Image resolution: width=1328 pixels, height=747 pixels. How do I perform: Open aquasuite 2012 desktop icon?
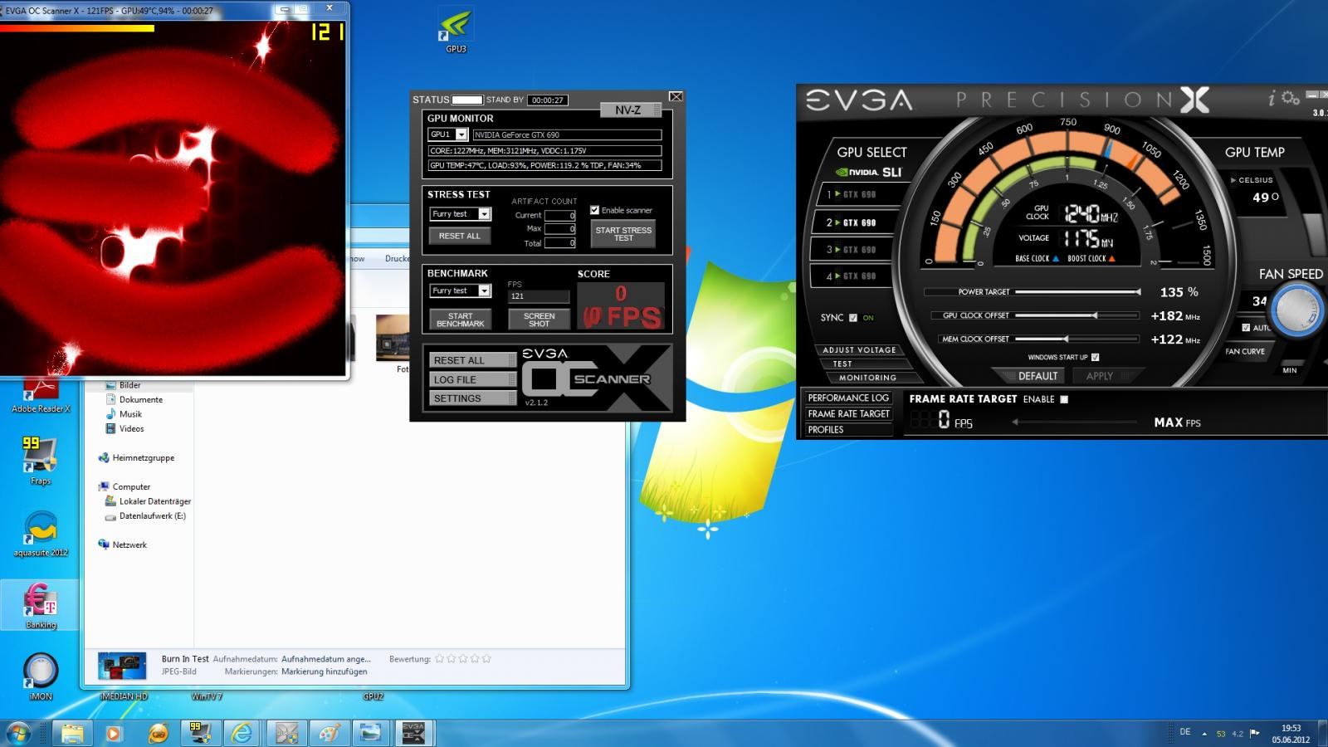point(41,535)
